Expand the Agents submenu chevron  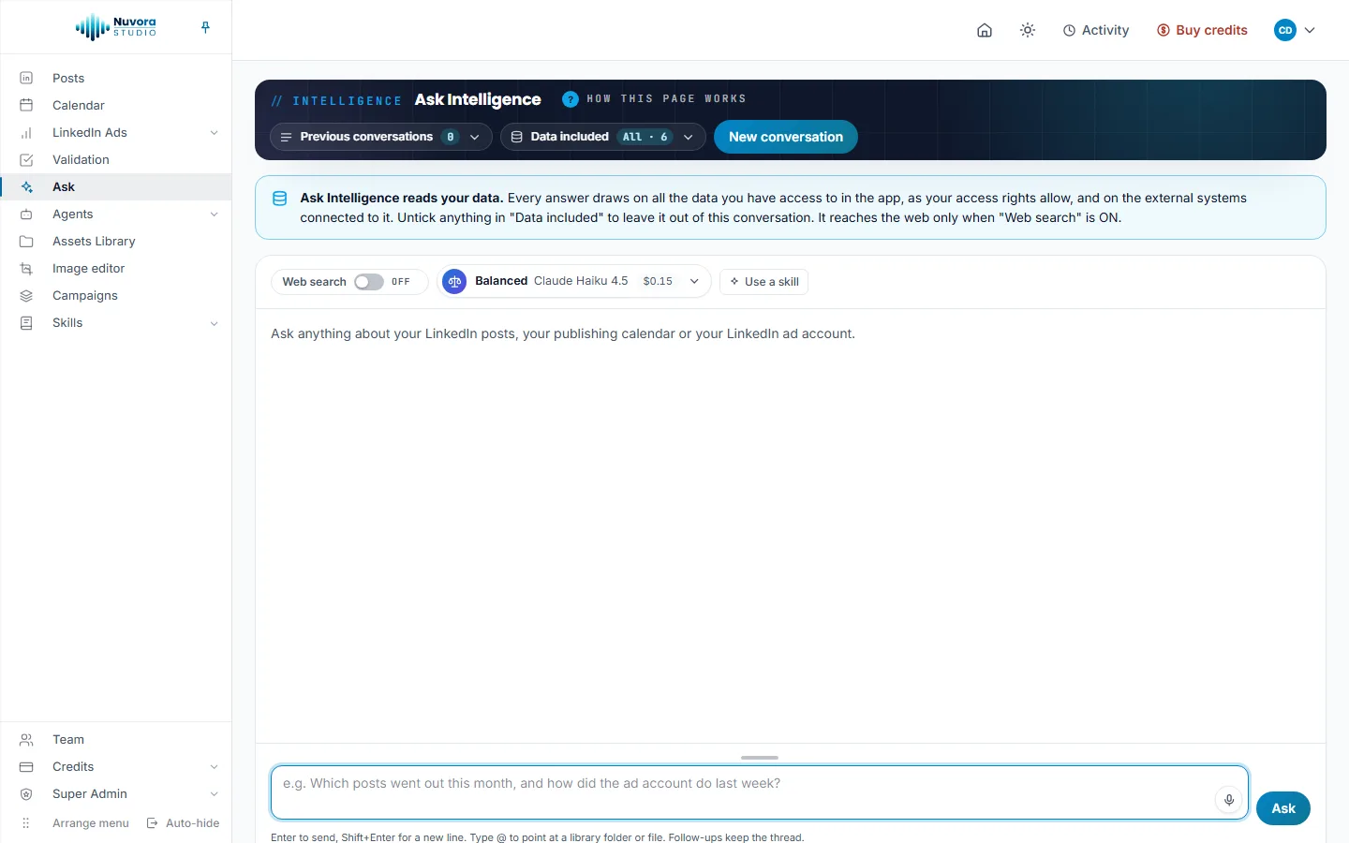pyautogui.click(x=214, y=214)
